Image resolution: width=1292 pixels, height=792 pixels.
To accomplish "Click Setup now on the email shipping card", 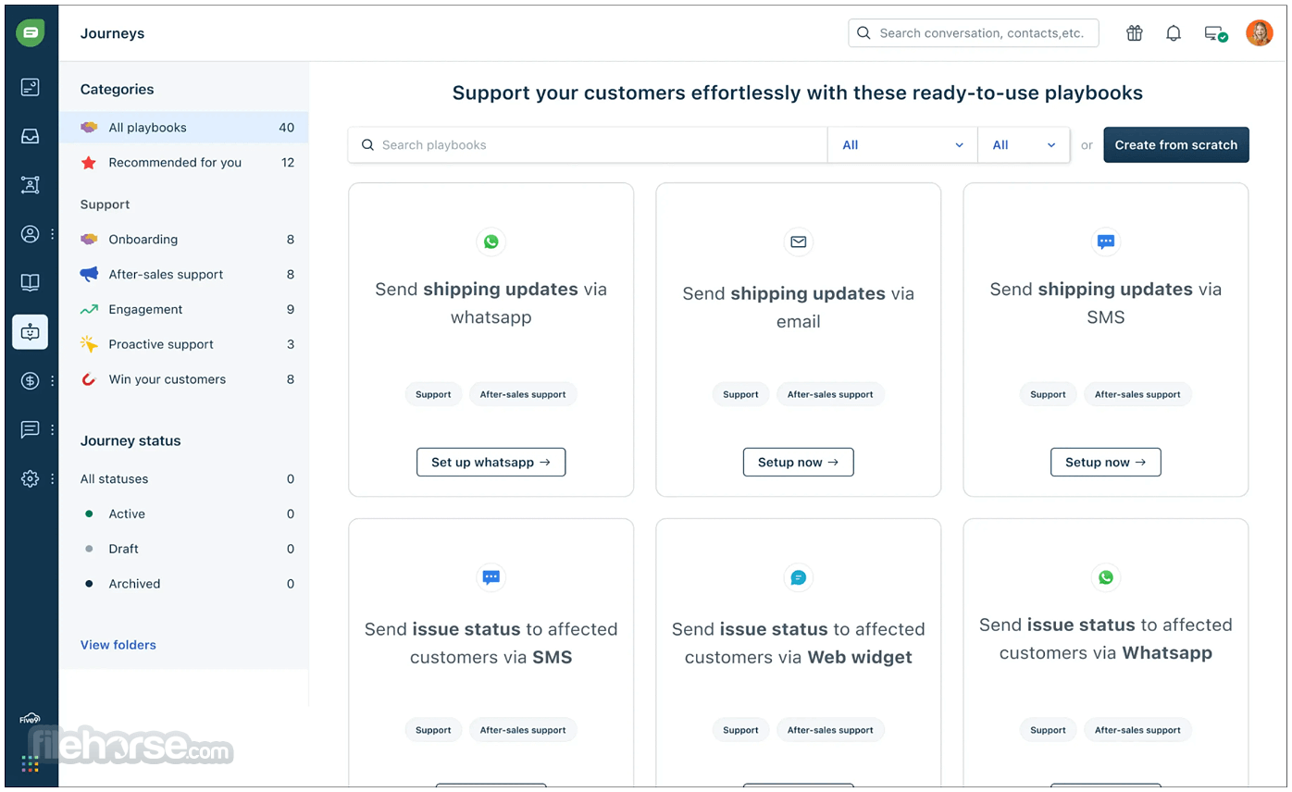I will tap(799, 463).
